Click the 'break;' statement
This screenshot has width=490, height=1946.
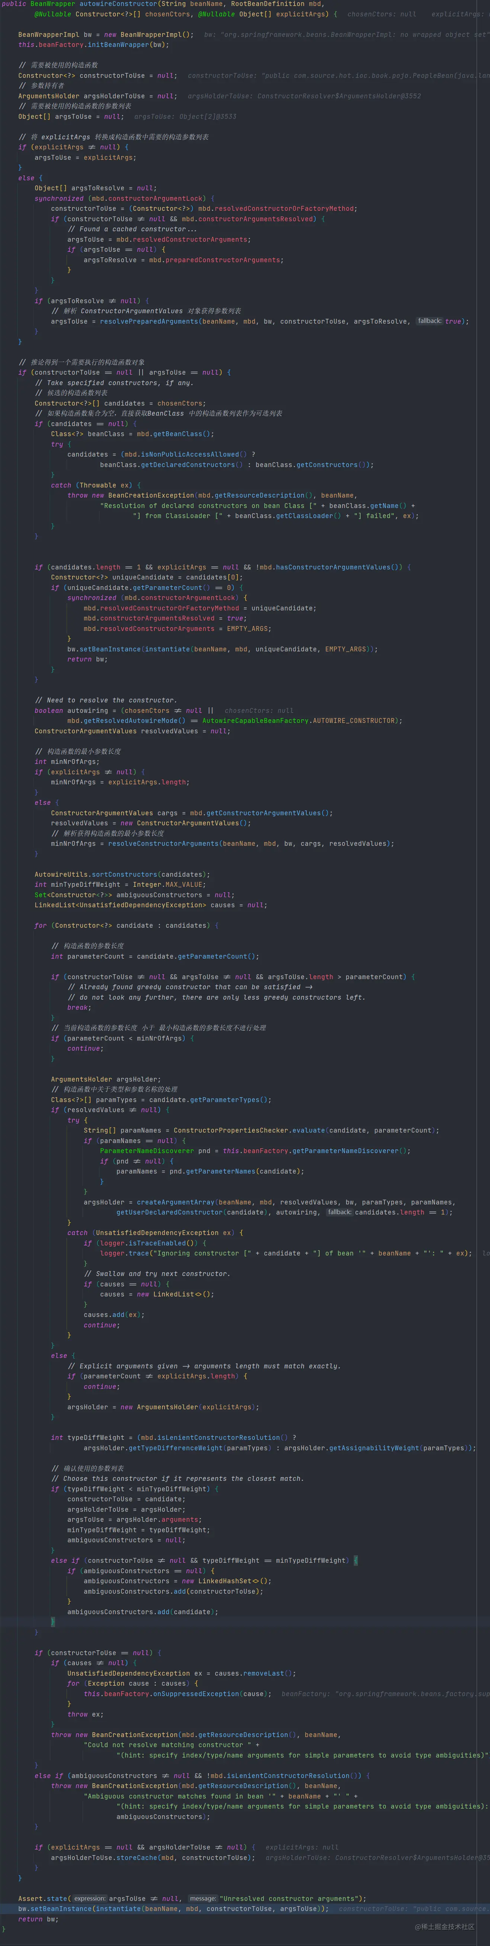(79, 1007)
